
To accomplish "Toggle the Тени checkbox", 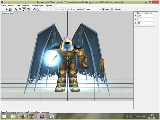I will [x=104, y=9].
